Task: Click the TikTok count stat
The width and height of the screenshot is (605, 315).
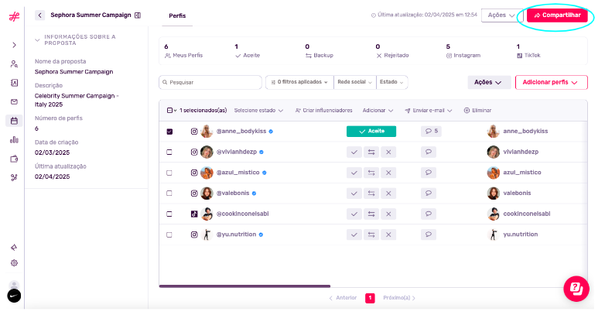Action: 528,51
